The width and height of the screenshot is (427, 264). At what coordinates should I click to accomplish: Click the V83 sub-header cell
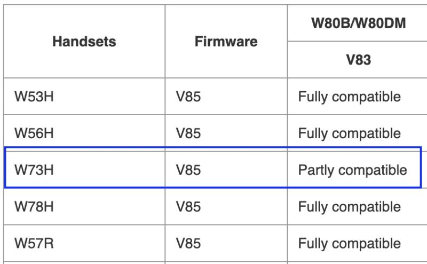tap(358, 60)
